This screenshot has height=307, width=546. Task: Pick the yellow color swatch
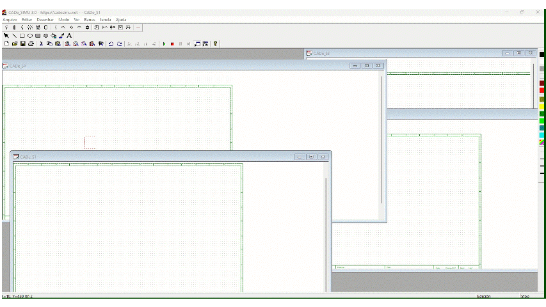[542, 106]
